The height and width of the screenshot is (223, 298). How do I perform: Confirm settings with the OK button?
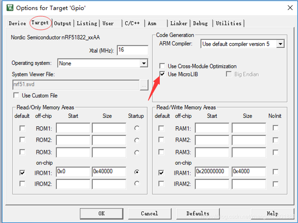(102, 214)
